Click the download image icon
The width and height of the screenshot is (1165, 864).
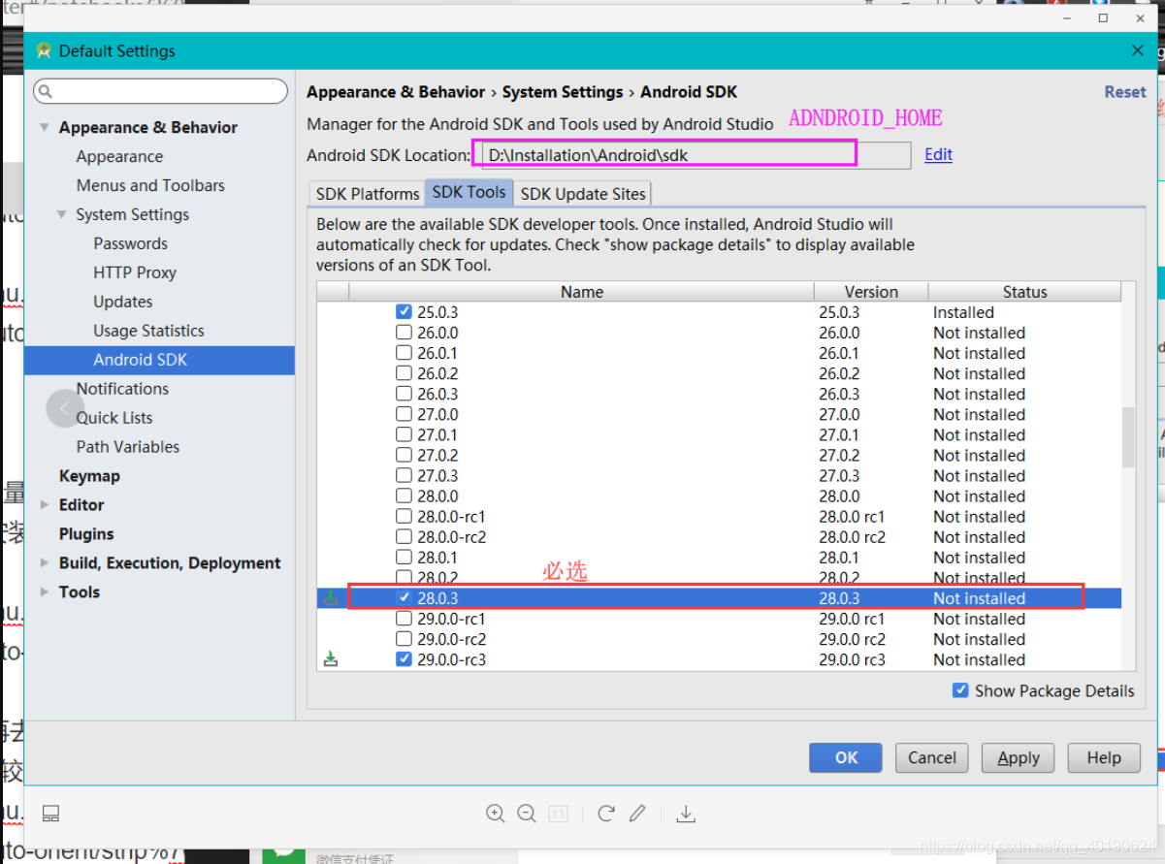pos(686,814)
